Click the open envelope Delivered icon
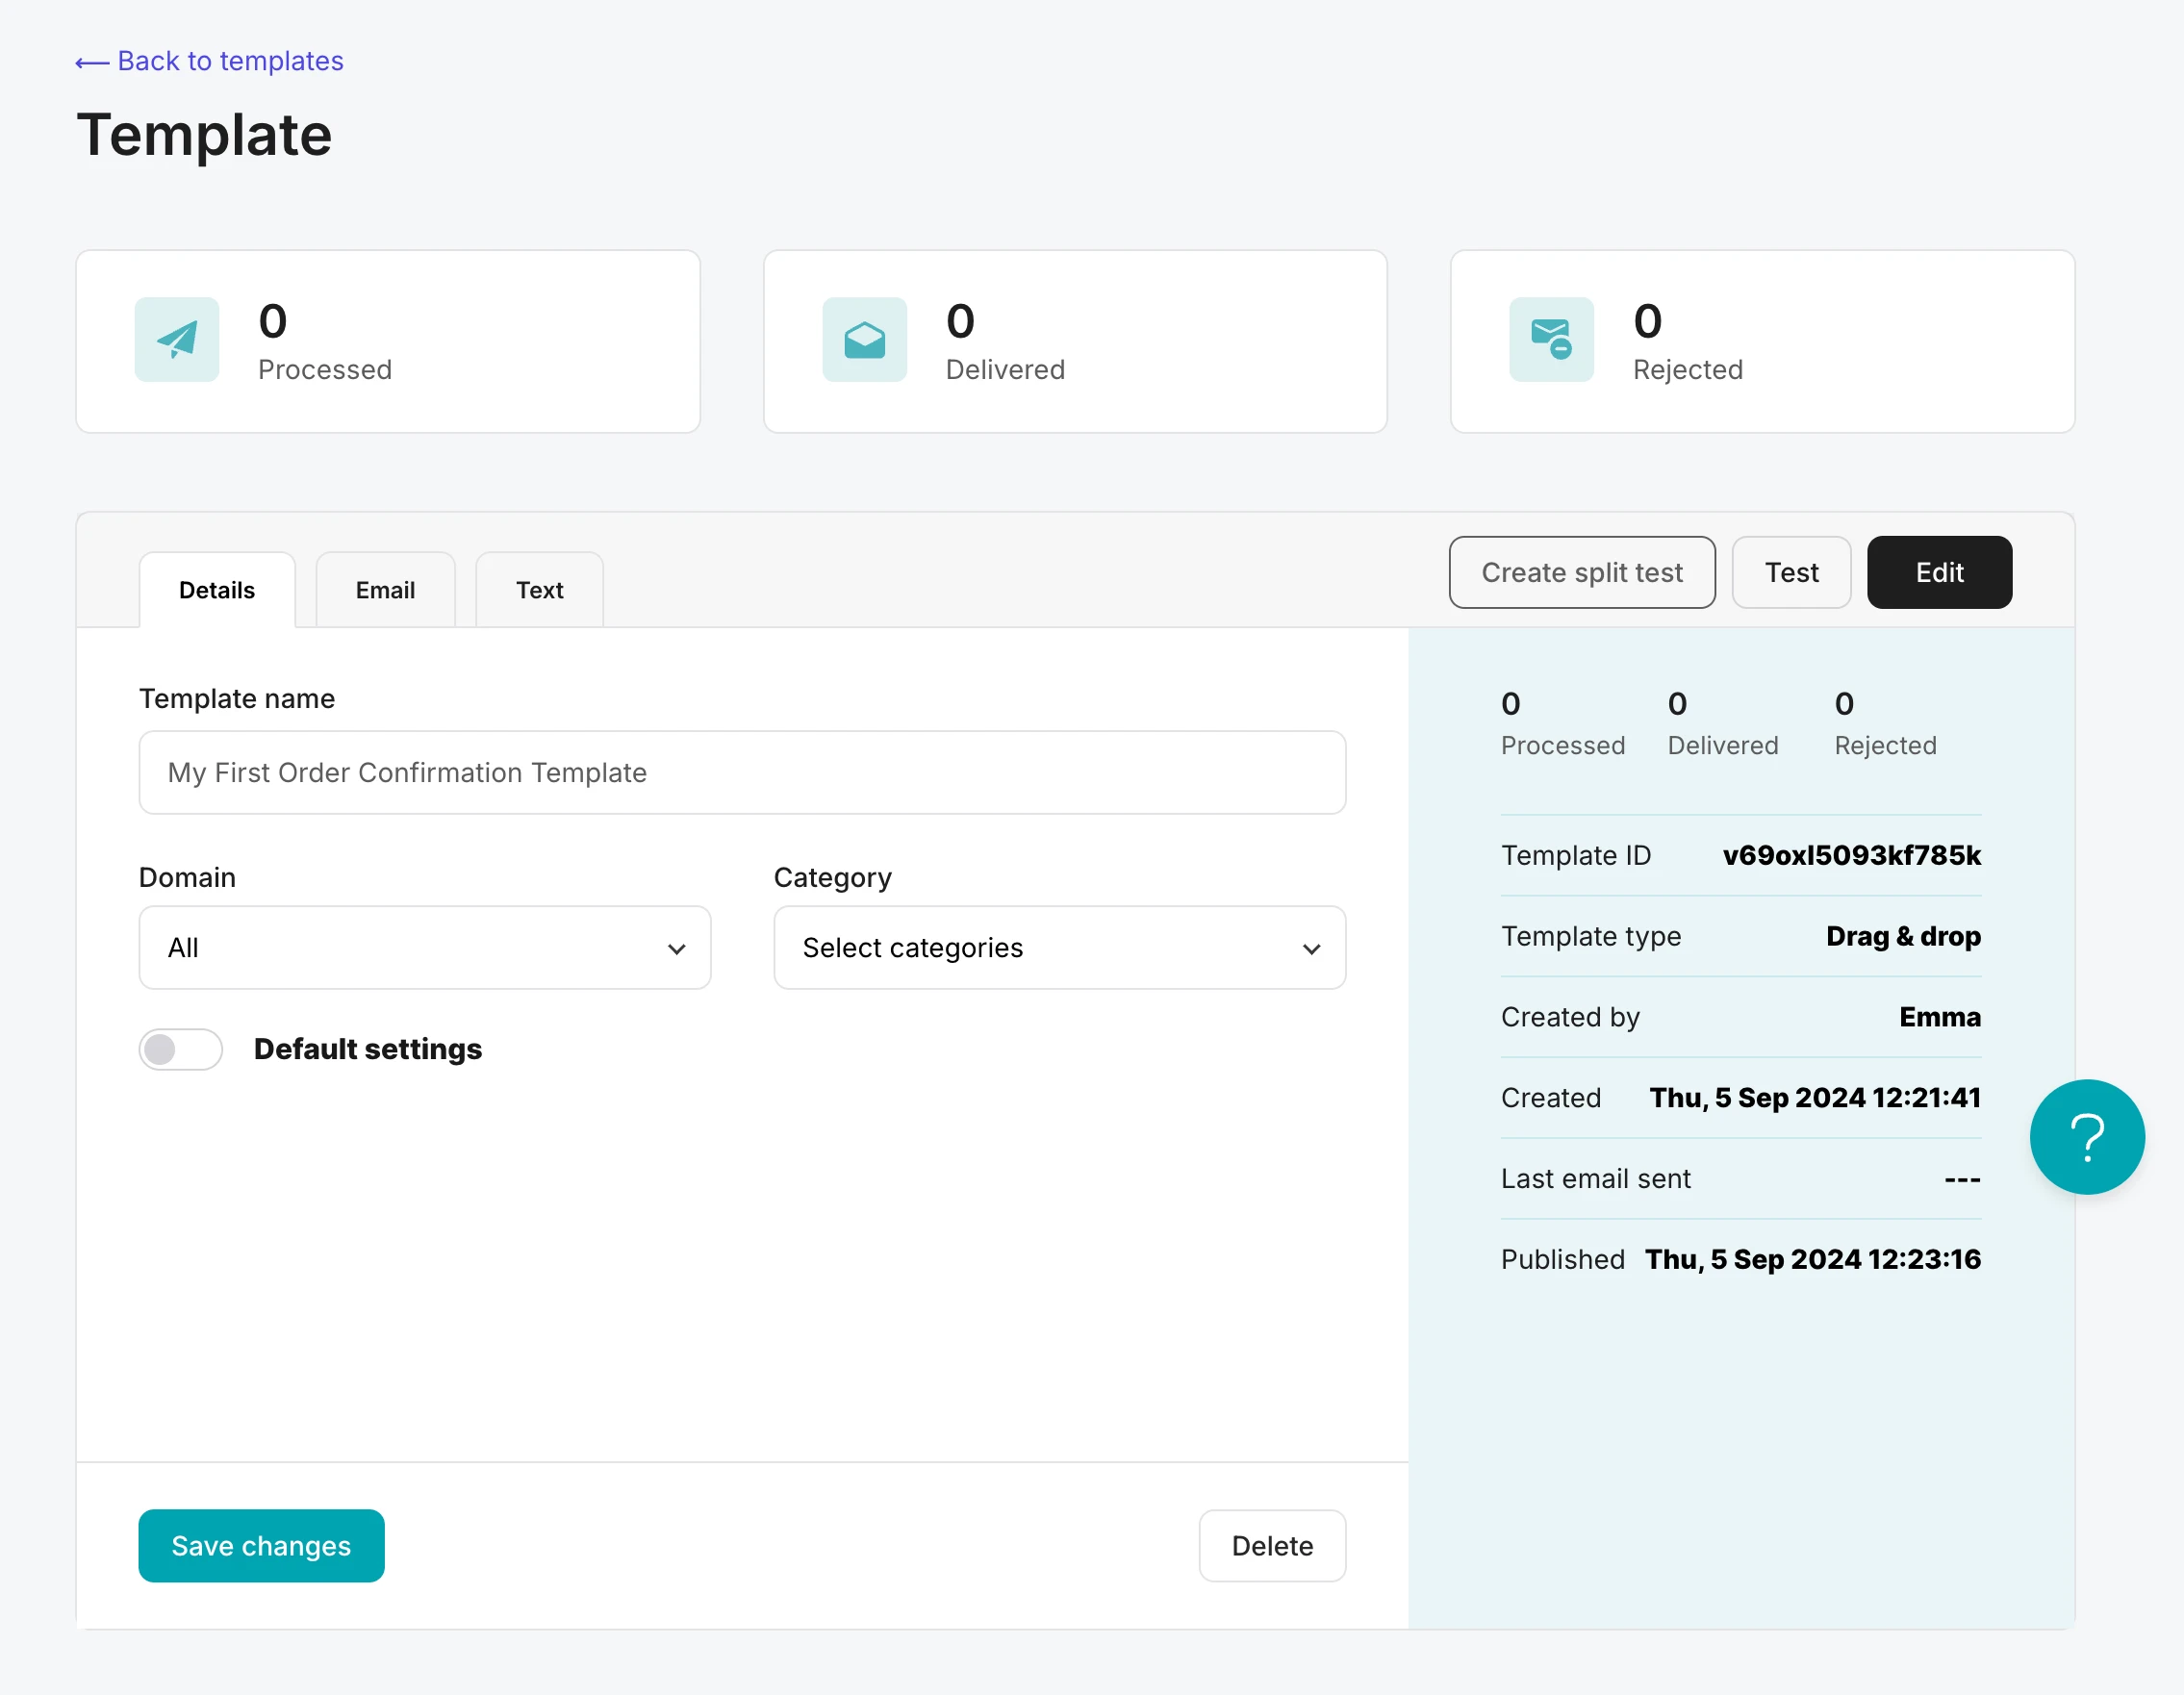Screen dimensions: 2184x1695 click(x=864, y=339)
